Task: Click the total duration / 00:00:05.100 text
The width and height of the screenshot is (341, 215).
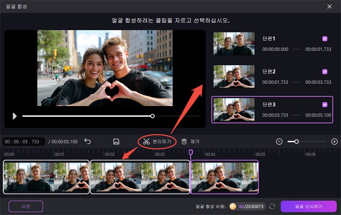Action: coord(63,142)
